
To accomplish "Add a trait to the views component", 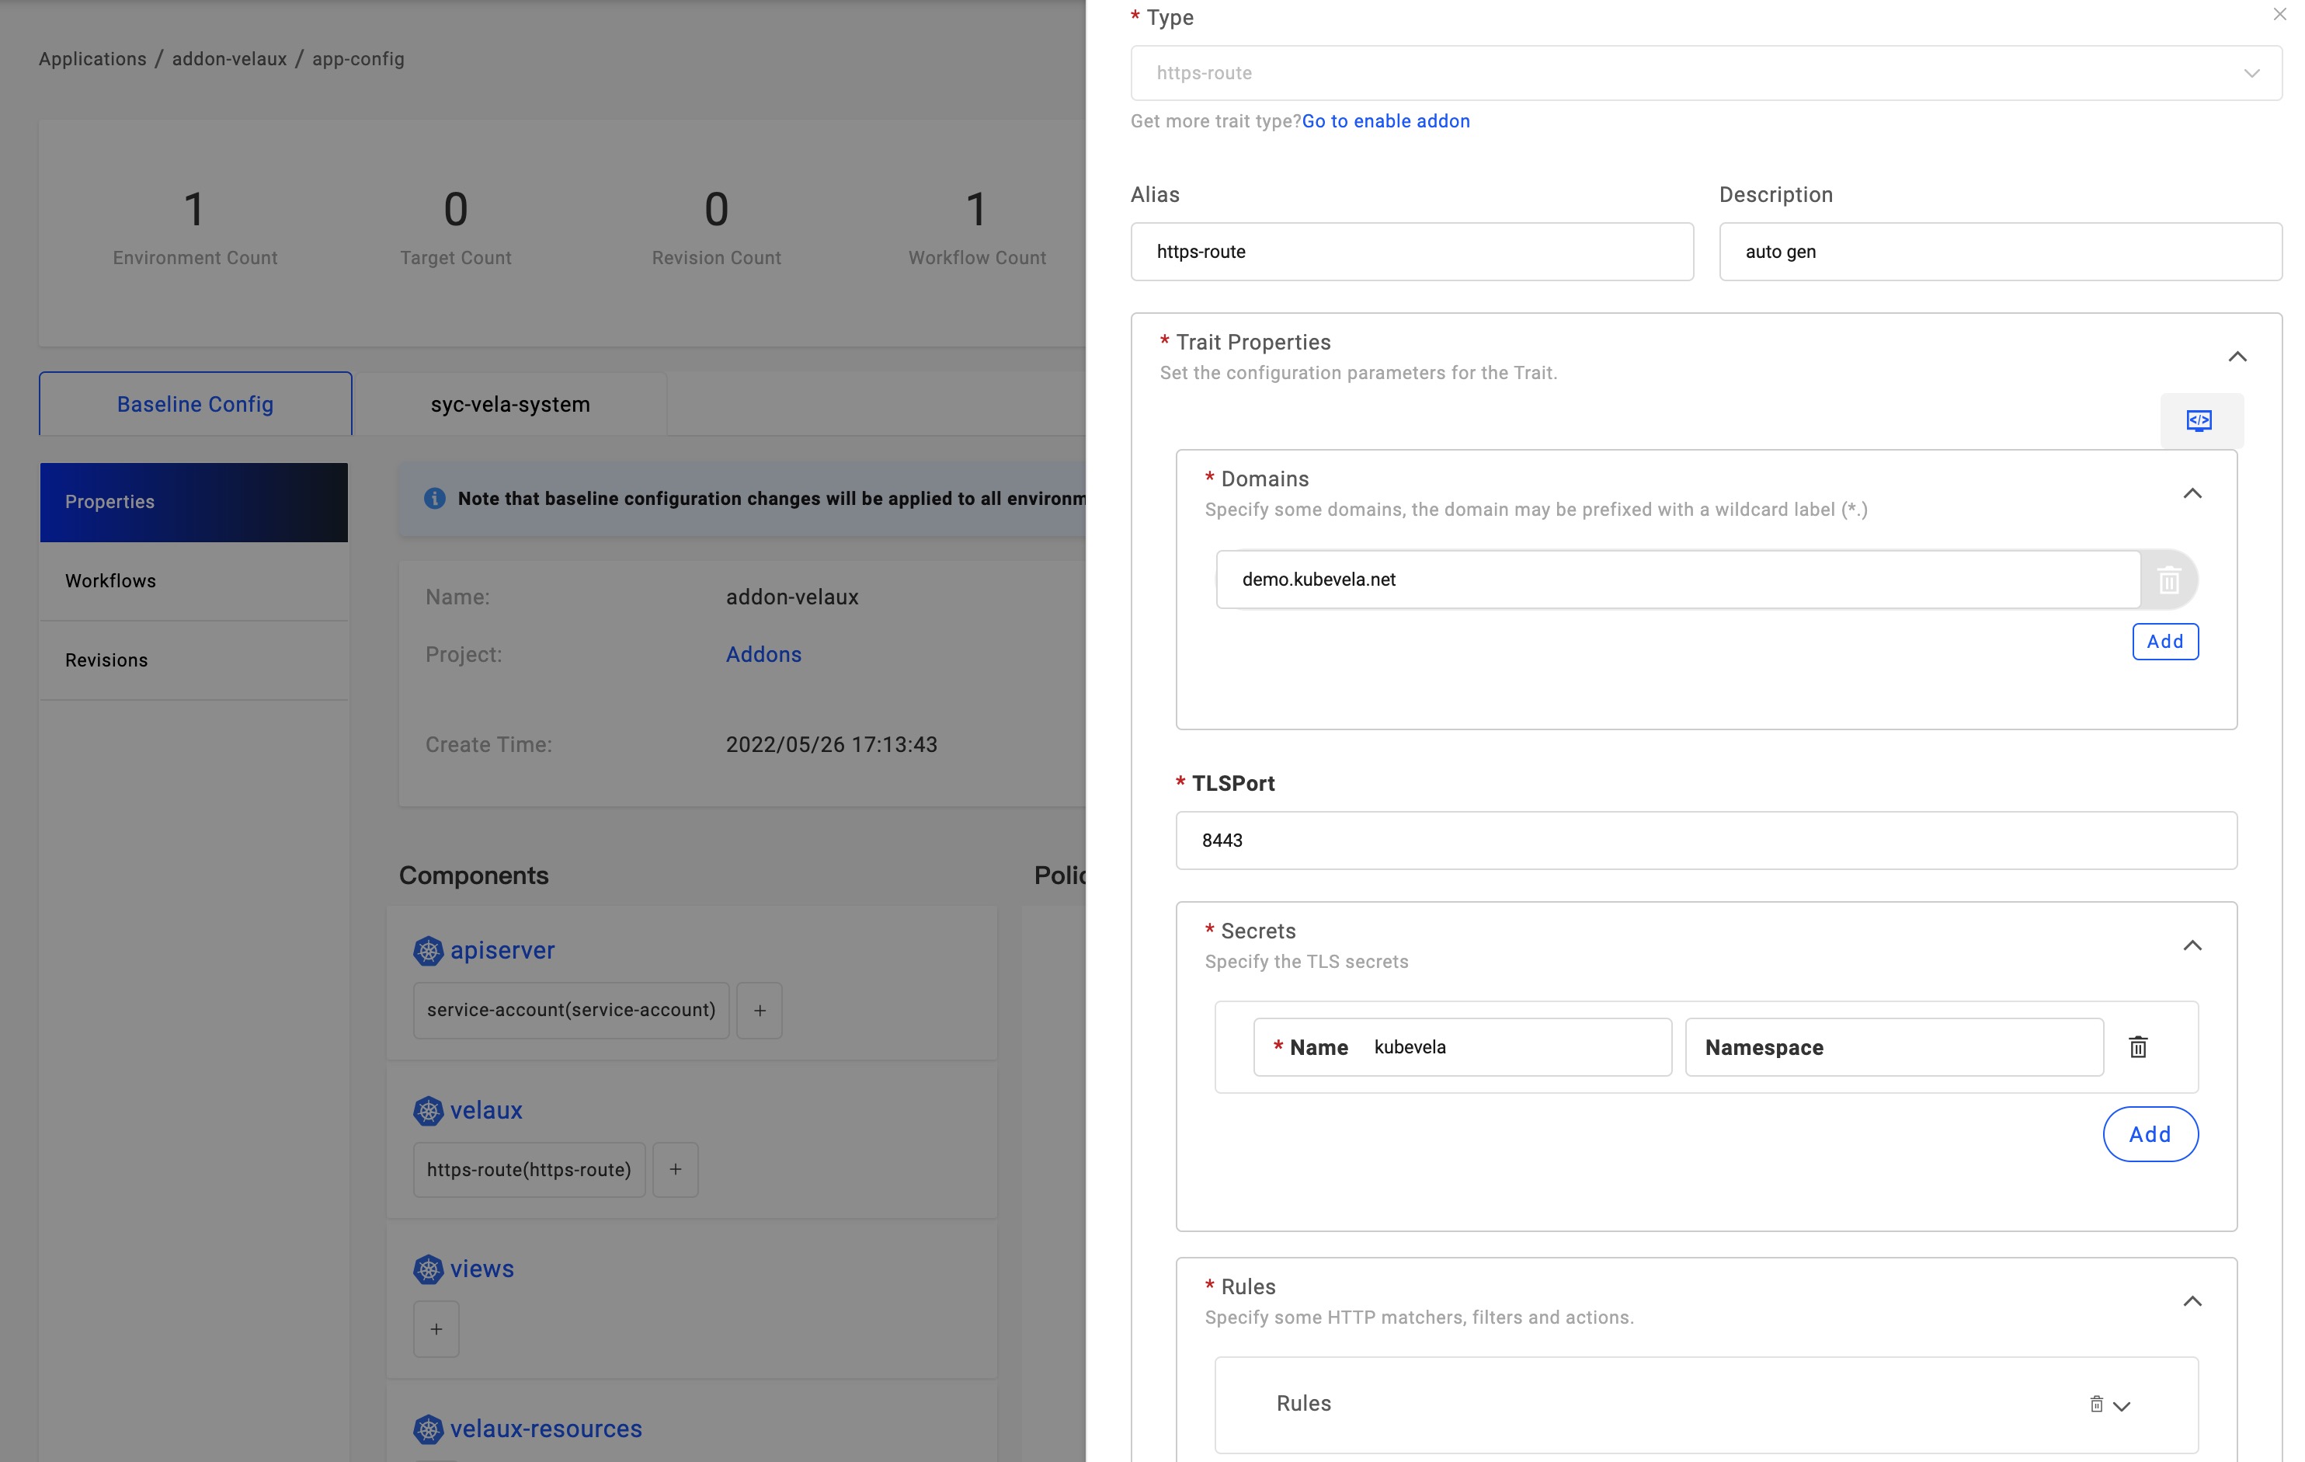I will coord(436,1329).
